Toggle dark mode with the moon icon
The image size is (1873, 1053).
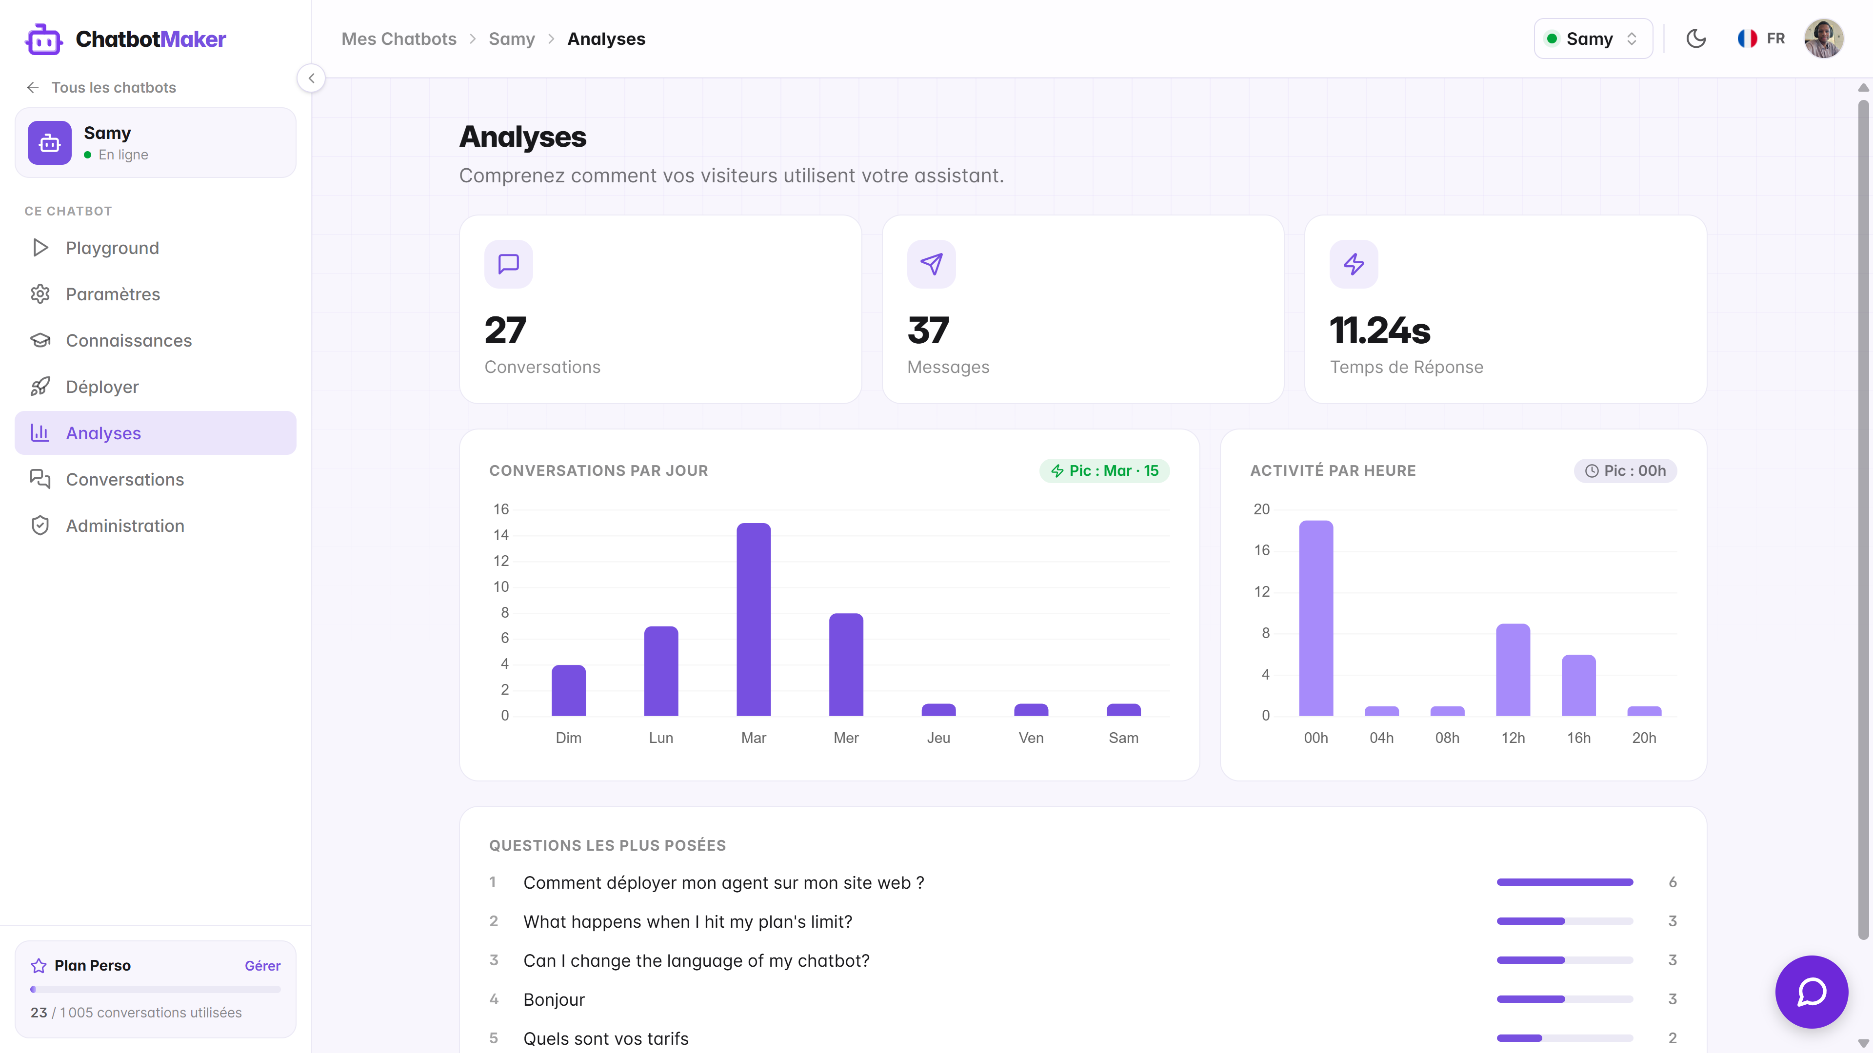tap(1695, 39)
